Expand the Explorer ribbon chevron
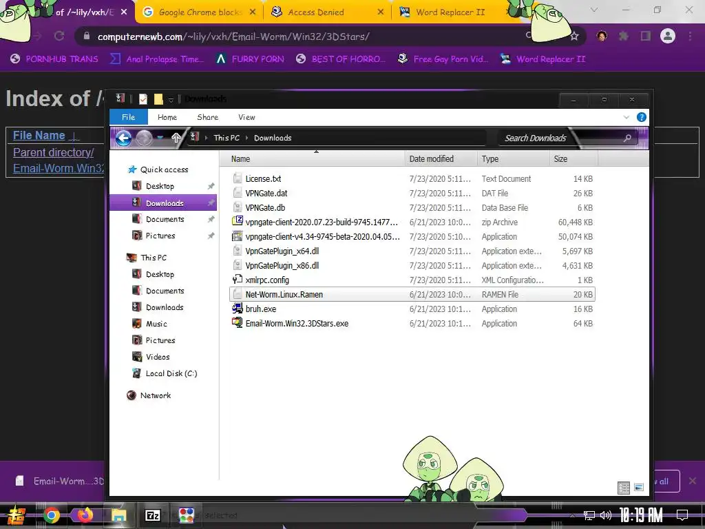Image resolution: width=705 pixels, height=529 pixels. point(627,117)
